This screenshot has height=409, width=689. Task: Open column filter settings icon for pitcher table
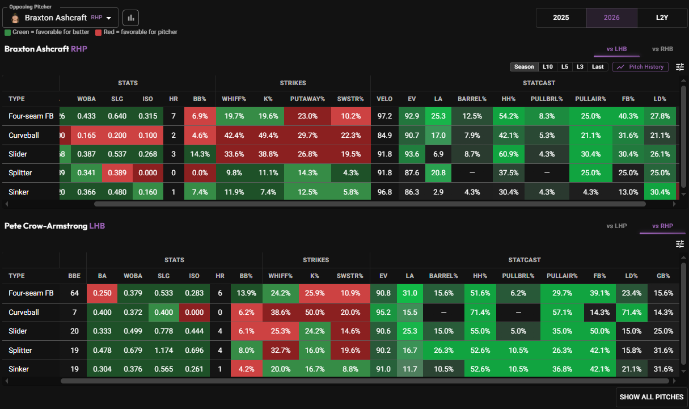pyautogui.click(x=680, y=67)
